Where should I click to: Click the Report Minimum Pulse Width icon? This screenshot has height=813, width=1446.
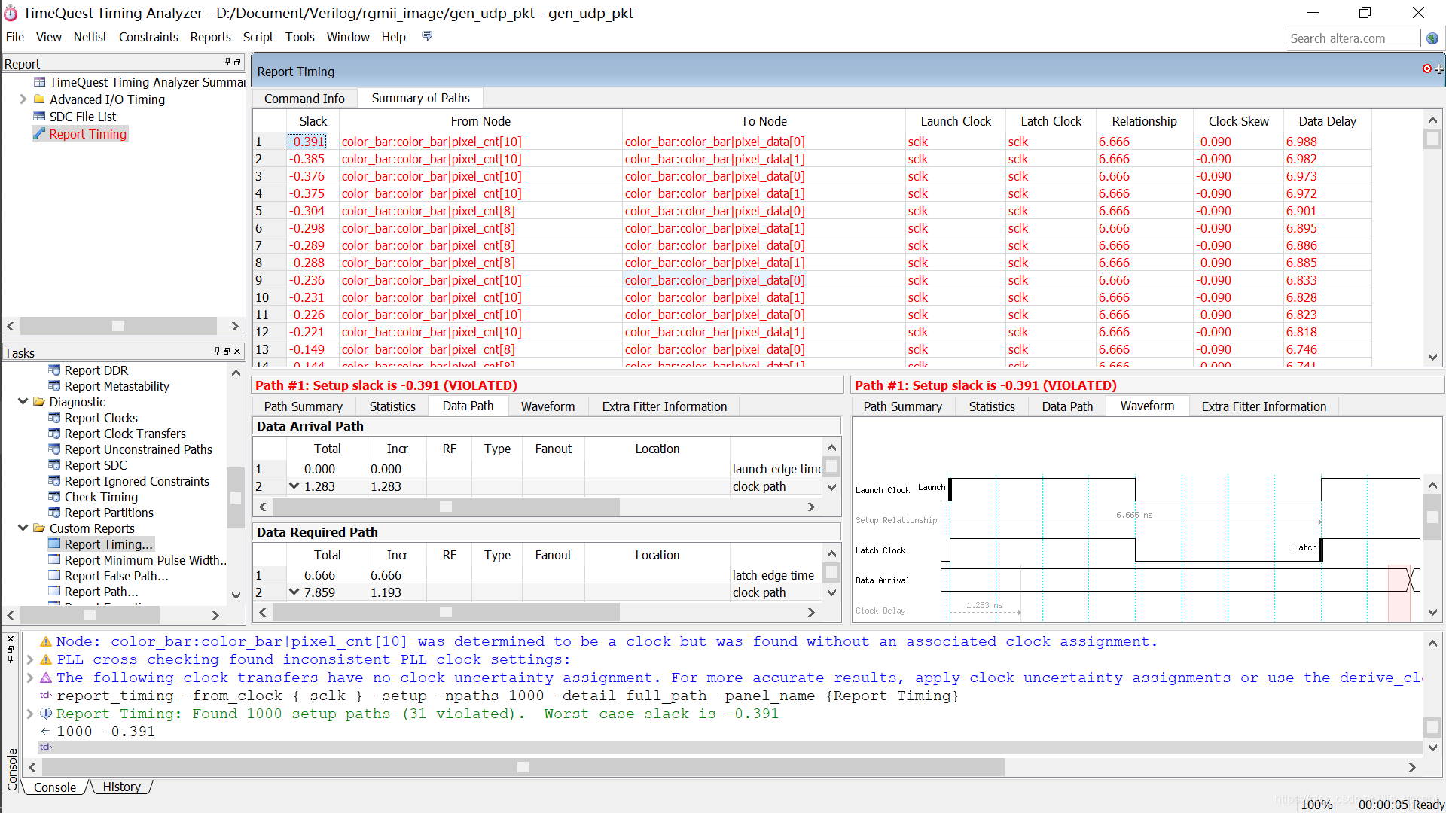pos(54,560)
